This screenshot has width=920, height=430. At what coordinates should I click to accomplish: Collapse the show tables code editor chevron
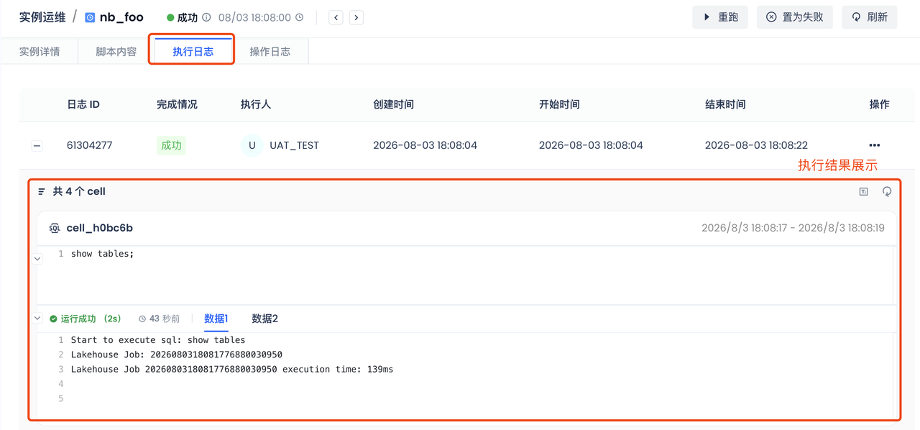(x=38, y=259)
